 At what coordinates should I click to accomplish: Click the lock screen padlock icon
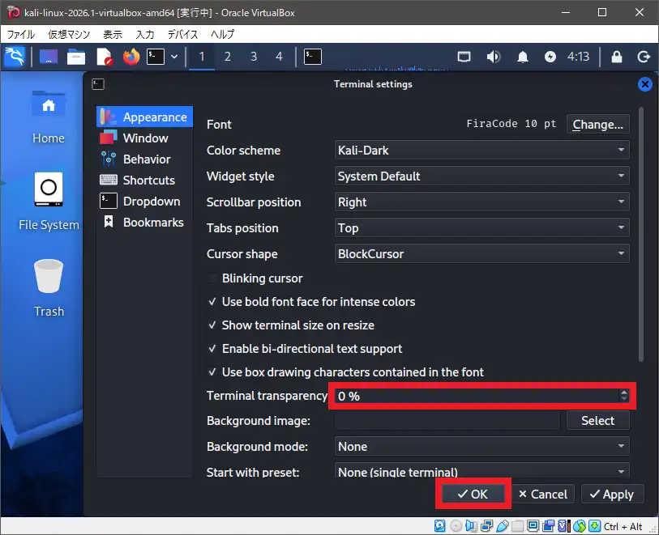617,57
